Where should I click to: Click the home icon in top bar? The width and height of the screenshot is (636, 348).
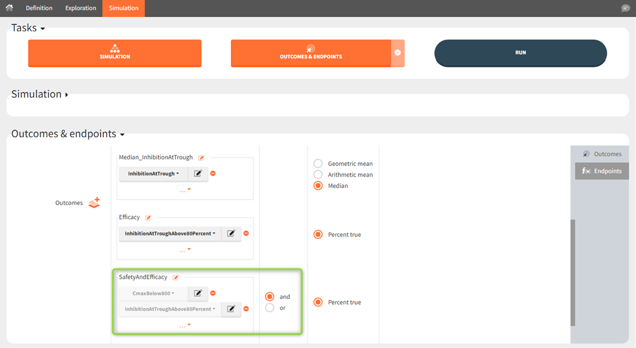(x=9, y=8)
